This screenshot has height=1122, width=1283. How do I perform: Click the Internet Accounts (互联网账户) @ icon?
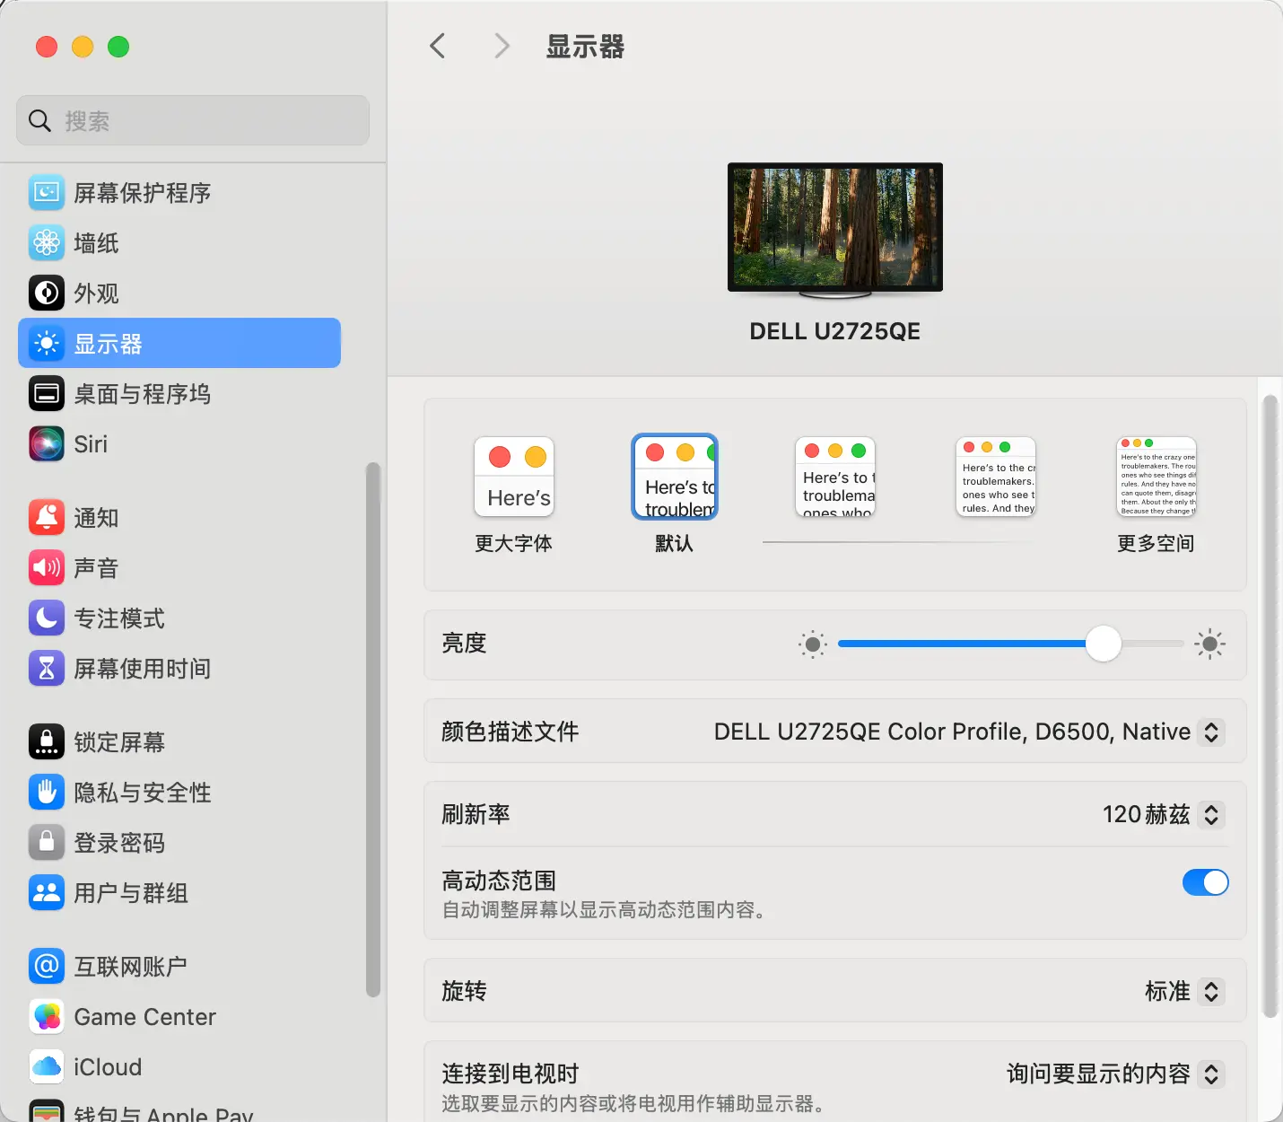click(47, 966)
